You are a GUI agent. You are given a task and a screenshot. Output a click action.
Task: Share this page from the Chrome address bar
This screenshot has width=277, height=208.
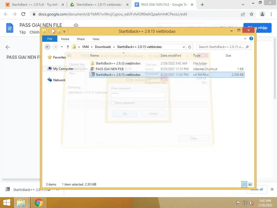[243, 14]
